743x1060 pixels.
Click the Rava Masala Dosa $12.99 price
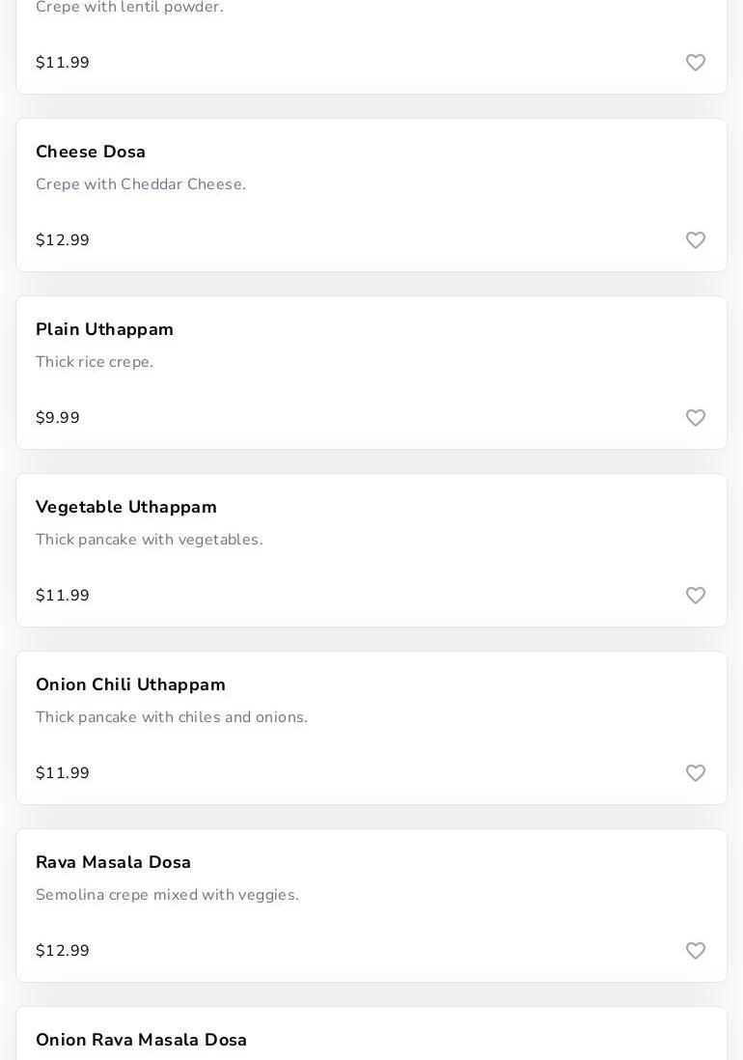pos(63,951)
